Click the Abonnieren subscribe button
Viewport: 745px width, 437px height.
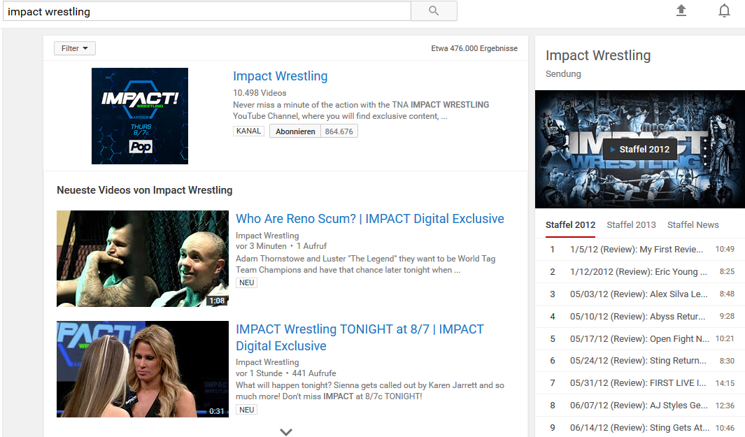click(x=295, y=131)
